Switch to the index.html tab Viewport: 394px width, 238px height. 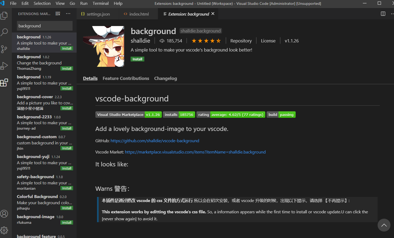(138, 14)
